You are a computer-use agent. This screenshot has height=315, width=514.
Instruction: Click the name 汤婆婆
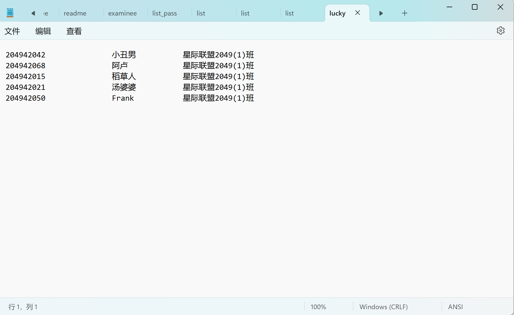click(124, 87)
